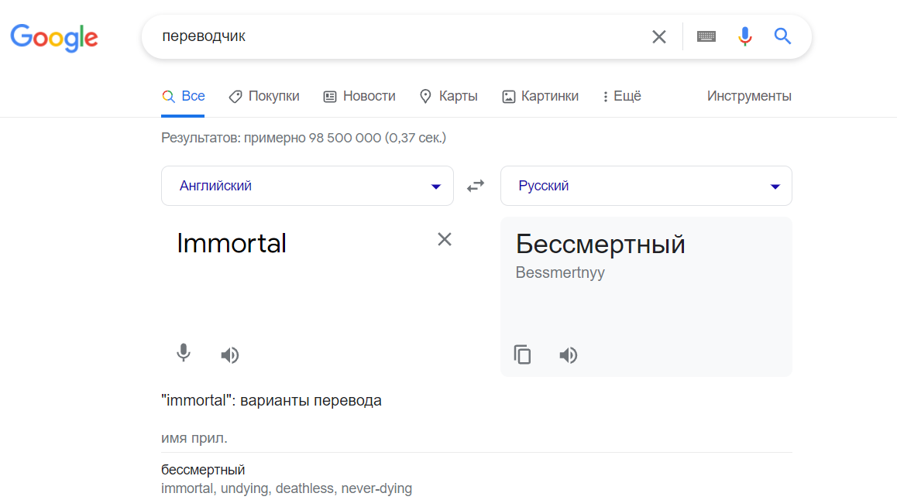Switch to the Картинки tab
The height and width of the screenshot is (500, 897).
click(x=541, y=97)
